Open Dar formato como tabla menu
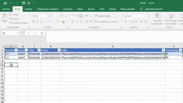Image resolution: width=183 pixels, height=103 pixels. pos(171,19)
